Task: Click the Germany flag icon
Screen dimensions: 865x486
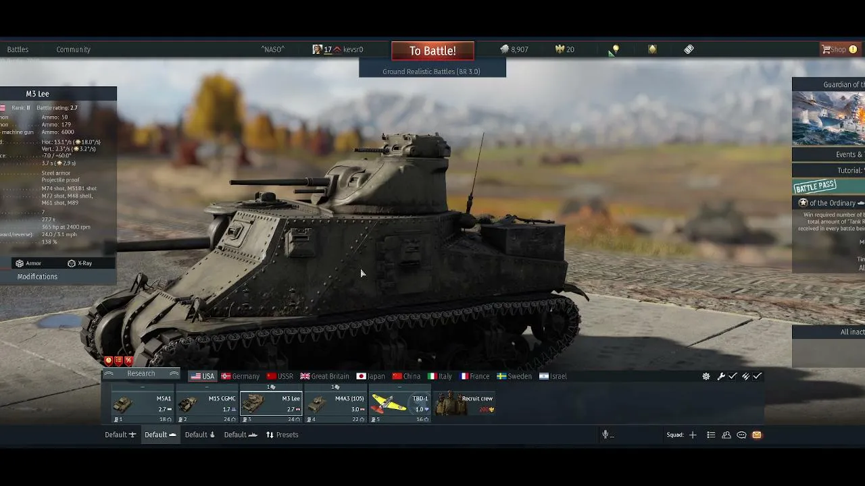Action: [x=226, y=377]
